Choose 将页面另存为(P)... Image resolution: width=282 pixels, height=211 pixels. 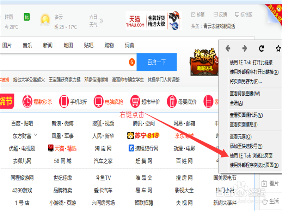246,82
